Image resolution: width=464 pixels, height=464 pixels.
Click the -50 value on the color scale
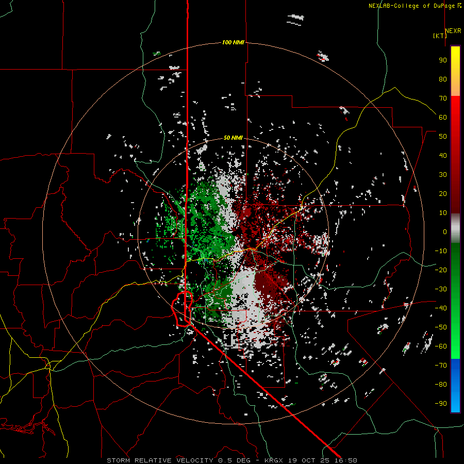[441, 327]
